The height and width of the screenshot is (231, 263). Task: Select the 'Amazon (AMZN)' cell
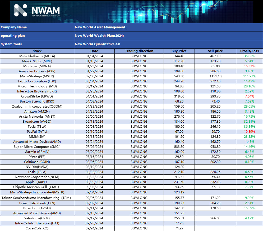[37, 112]
